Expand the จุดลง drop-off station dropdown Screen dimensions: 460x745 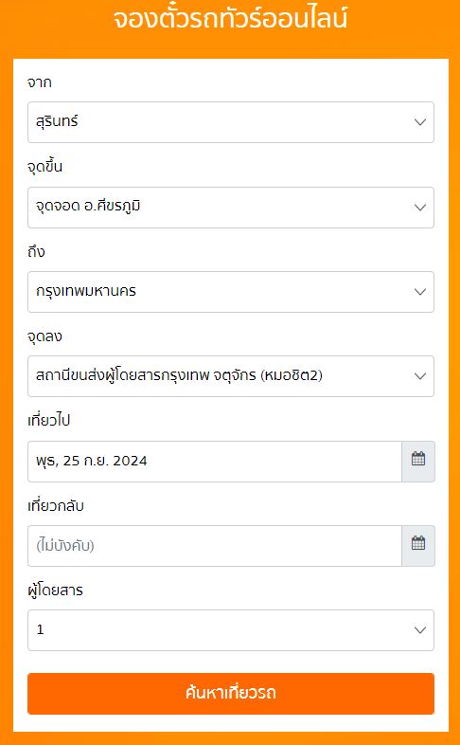pyautogui.click(x=231, y=376)
